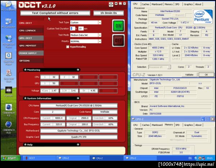Switch to Graphics tab in bottom CPU-Z window

pyautogui.click(x=188, y=125)
